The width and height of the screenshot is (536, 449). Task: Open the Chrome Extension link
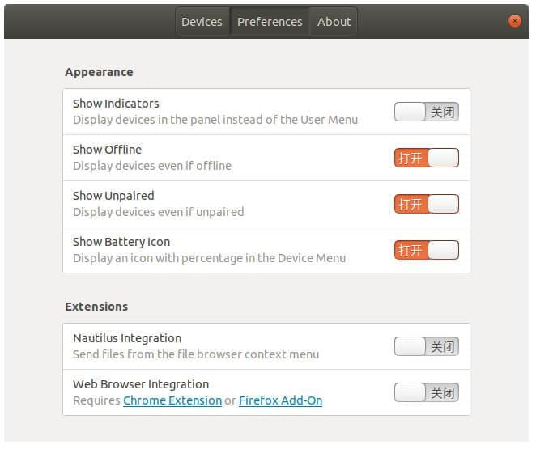[x=172, y=400]
